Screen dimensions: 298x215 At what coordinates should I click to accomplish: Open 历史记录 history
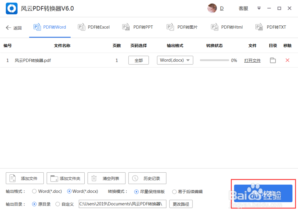click(x=147, y=178)
